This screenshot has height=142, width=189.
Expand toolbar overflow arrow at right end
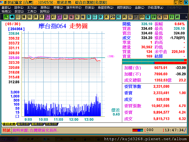point(186,17)
